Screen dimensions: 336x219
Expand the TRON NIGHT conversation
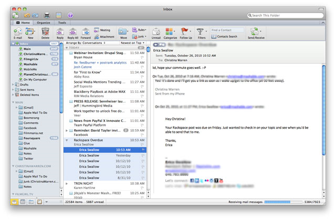[x=67, y=184]
